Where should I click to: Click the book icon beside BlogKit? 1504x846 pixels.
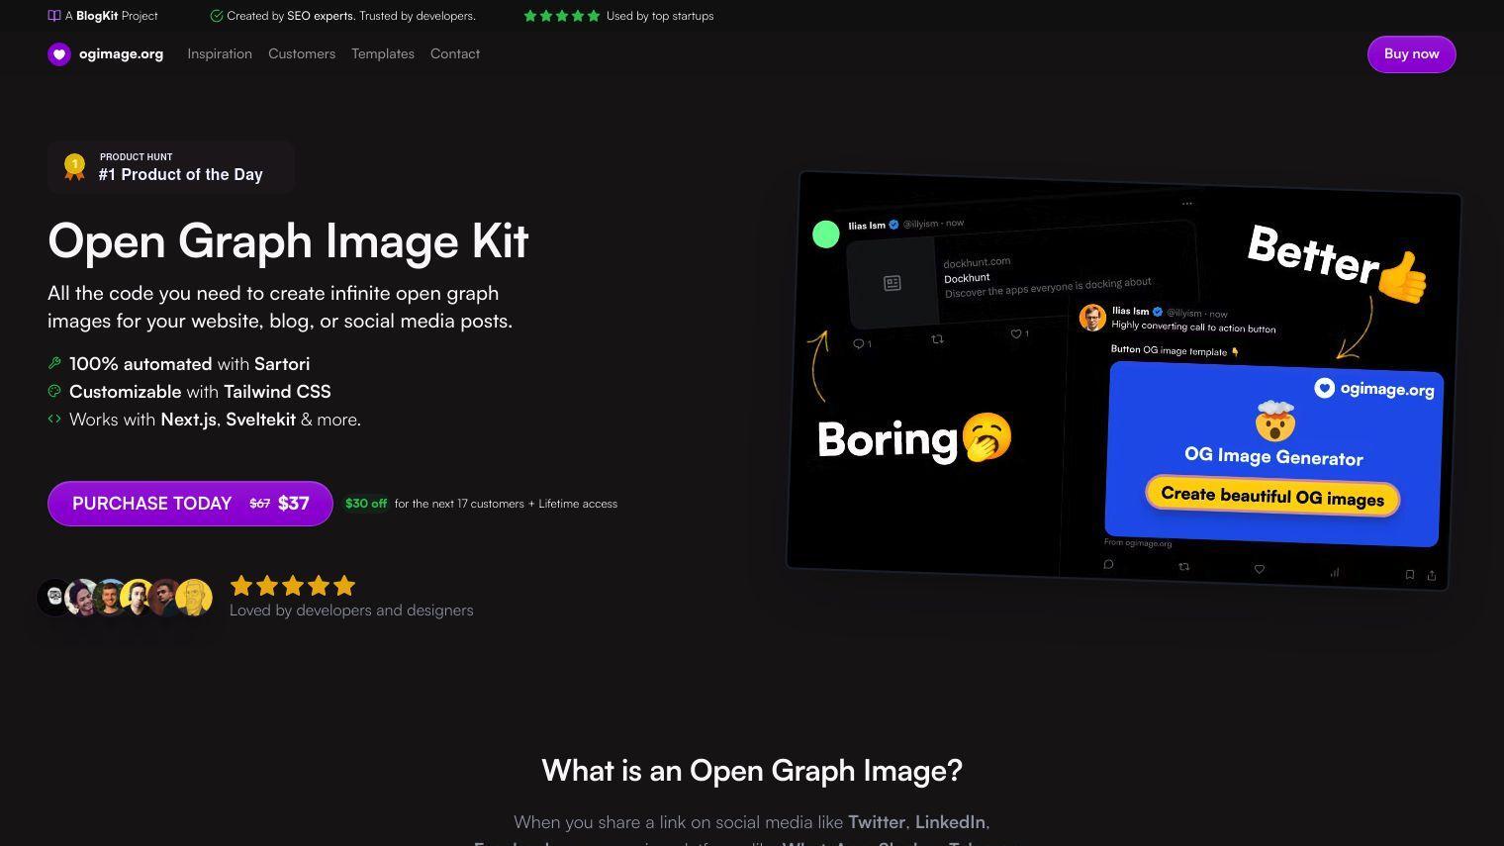[x=54, y=16]
